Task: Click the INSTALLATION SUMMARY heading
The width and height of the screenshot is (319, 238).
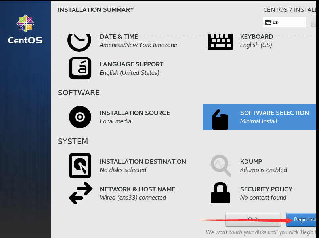Action: [96, 10]
